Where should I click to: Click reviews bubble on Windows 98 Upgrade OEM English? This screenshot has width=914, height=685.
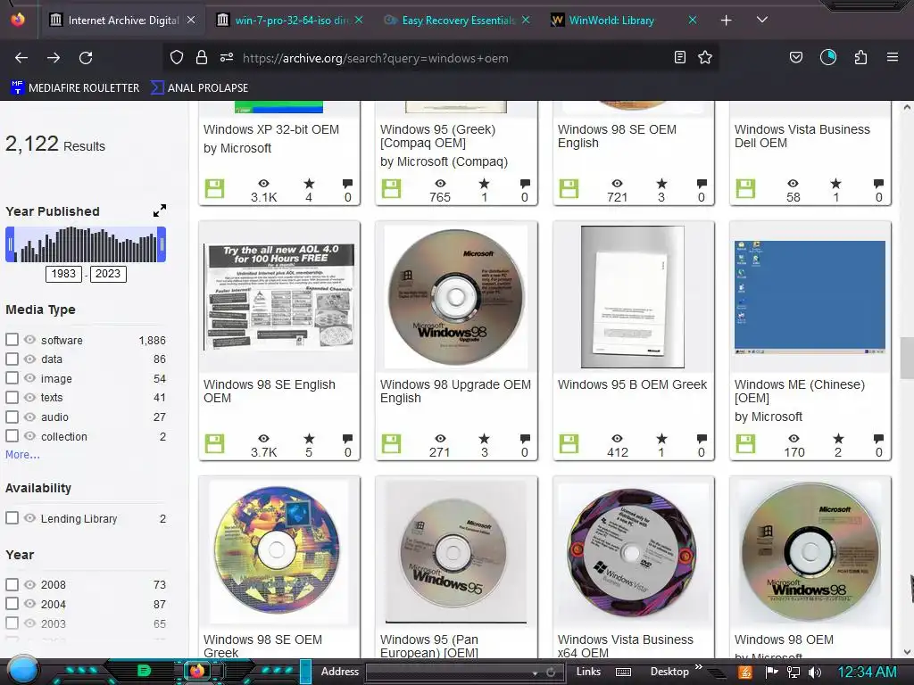pyautogui.click(x=525, y=439)
